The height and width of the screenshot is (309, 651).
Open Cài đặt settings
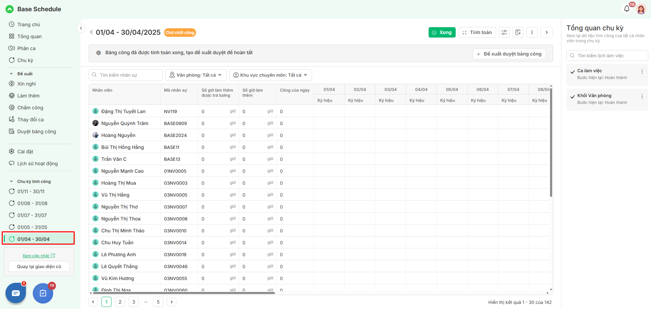(25, 152)
